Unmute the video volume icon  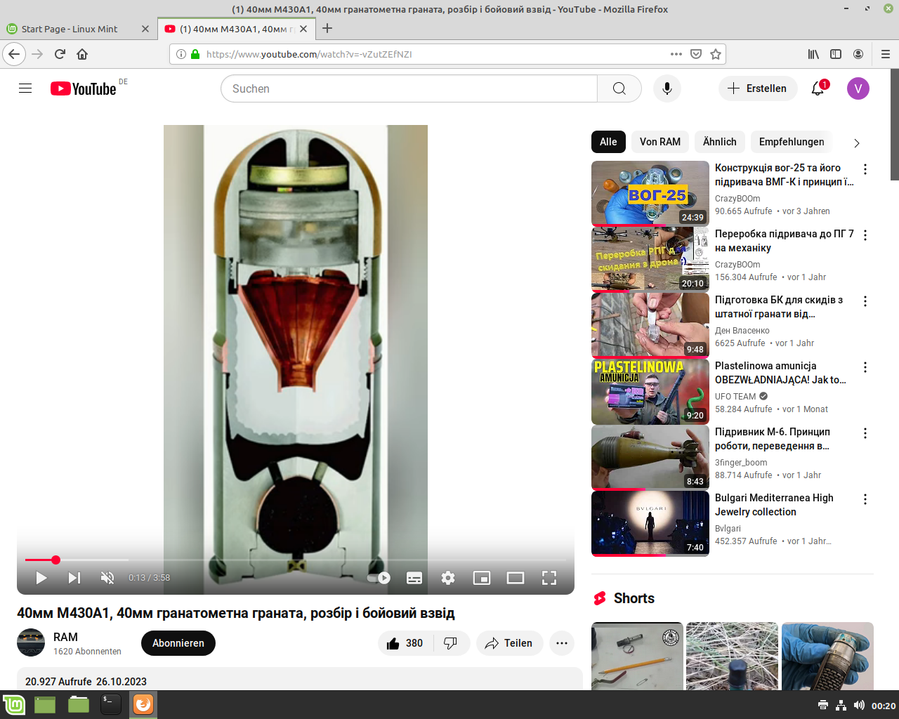pos(107,578)
